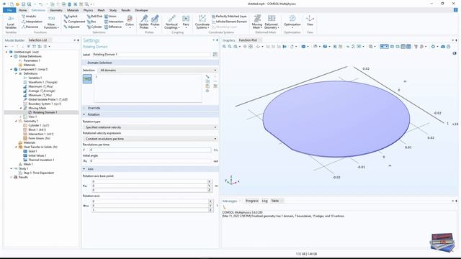
Task: Open the Optimization ribbon menu
Action: tap(292, 22)
